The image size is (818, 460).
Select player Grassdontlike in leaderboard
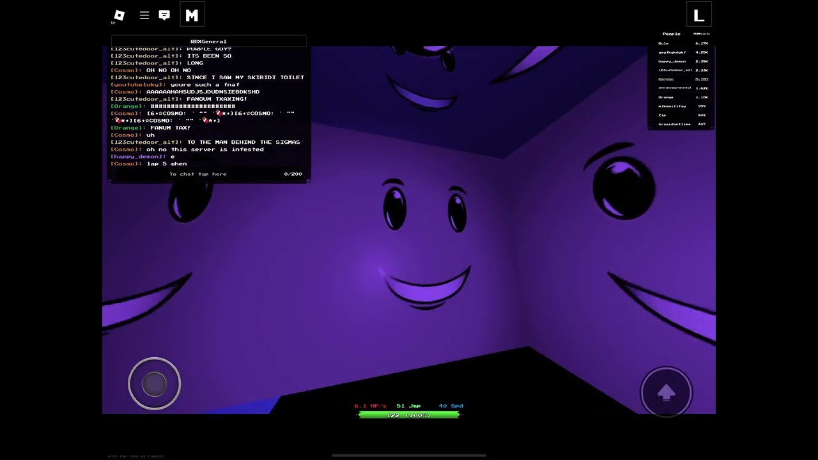point(683,124)
